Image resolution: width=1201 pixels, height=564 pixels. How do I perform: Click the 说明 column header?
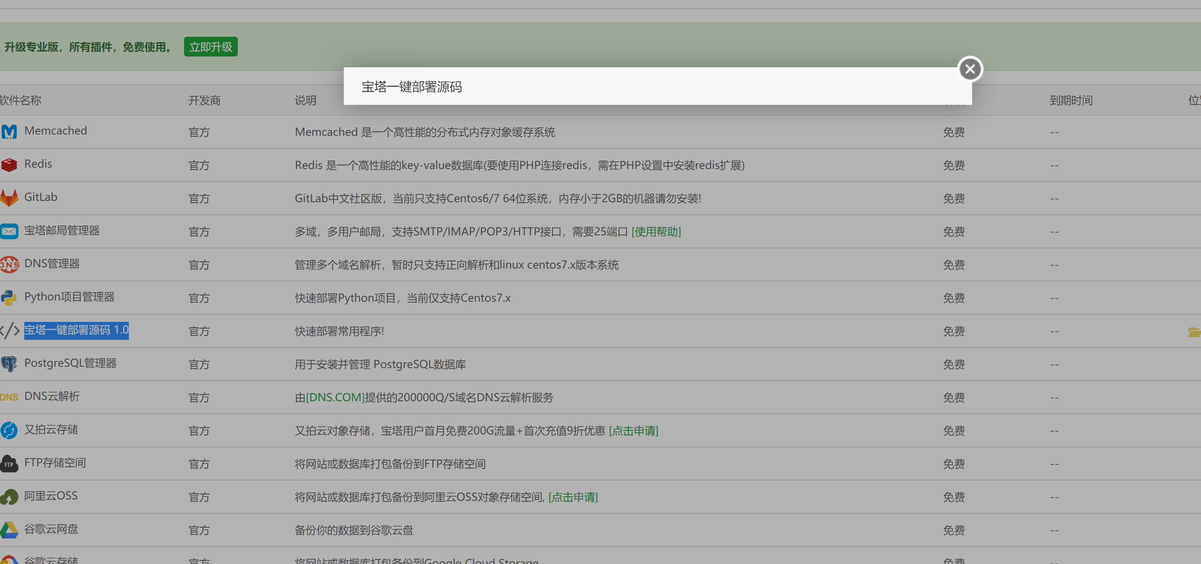305,100
